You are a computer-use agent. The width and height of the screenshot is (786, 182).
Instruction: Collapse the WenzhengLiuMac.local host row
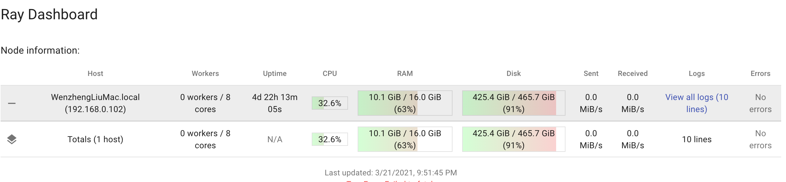[x=11, y=103]
